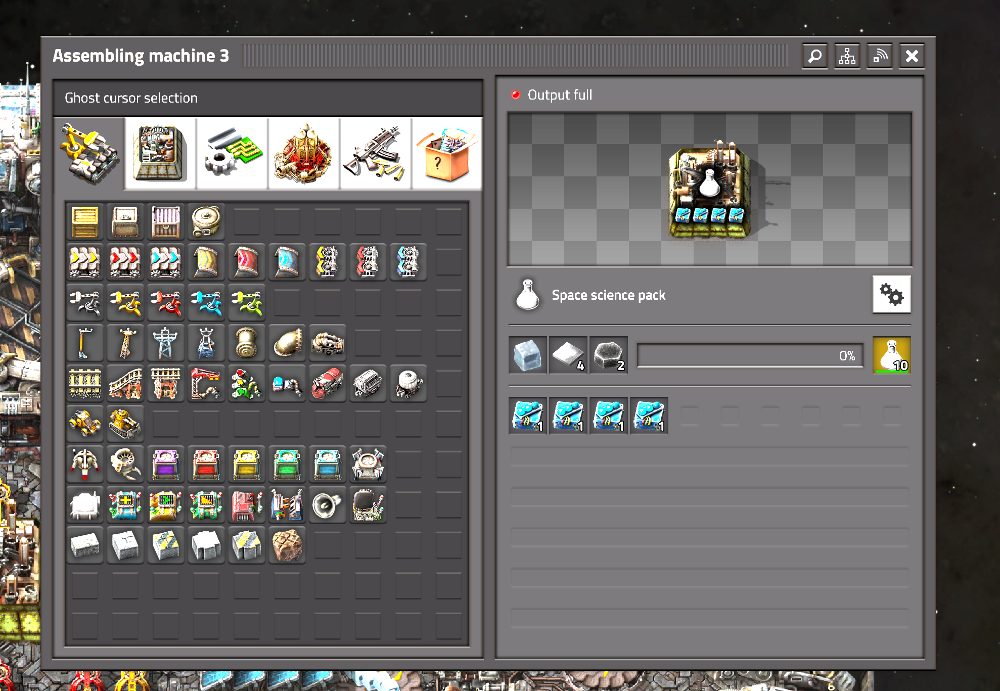Pick the burner inserter

pyautogui.click(x=85, y=302)
